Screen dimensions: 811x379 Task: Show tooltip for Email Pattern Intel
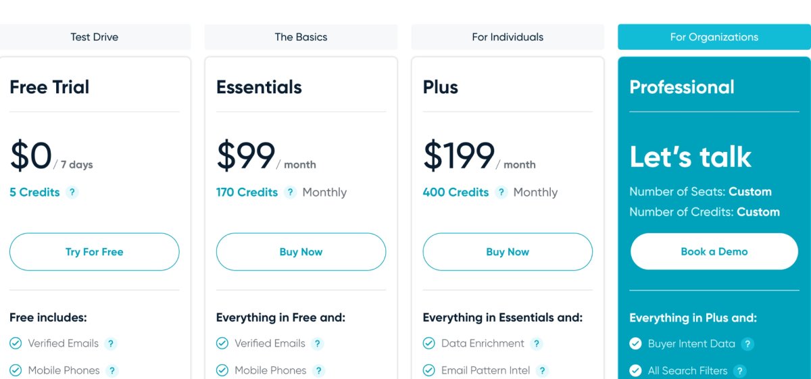point(542,371)
